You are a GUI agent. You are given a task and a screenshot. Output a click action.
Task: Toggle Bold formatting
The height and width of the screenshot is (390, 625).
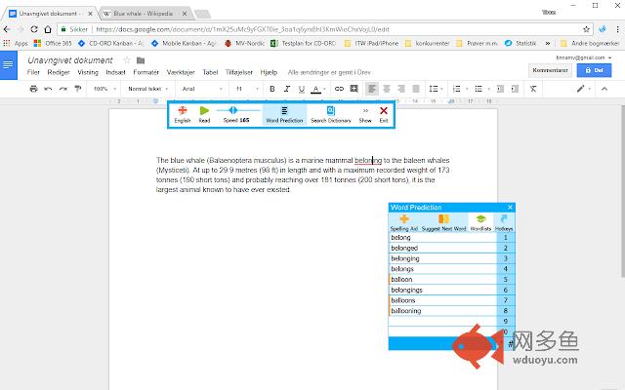[272, 89]
